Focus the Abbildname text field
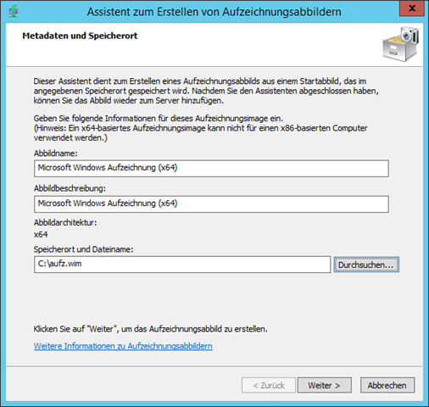This screenshot has width=429, height=407. tap(211, 169)
